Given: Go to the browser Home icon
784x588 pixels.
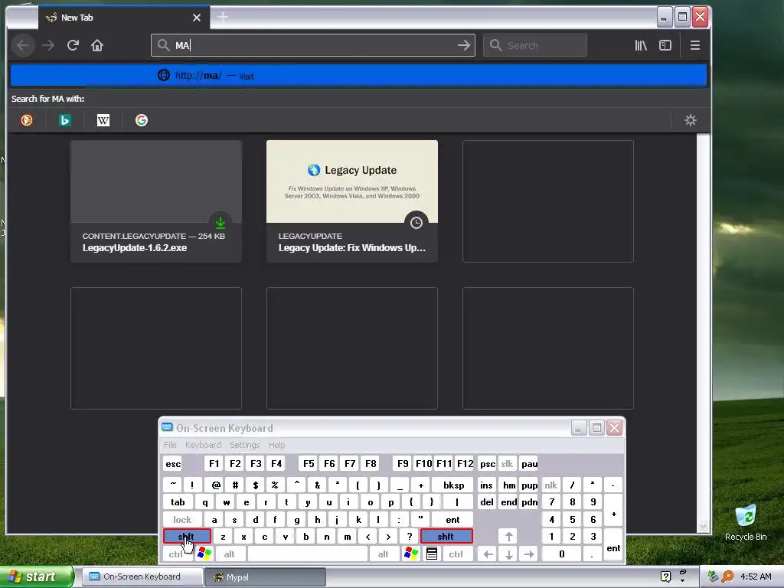Looking at the screenshot, I should pyautogui.click(x=97, y=45).
